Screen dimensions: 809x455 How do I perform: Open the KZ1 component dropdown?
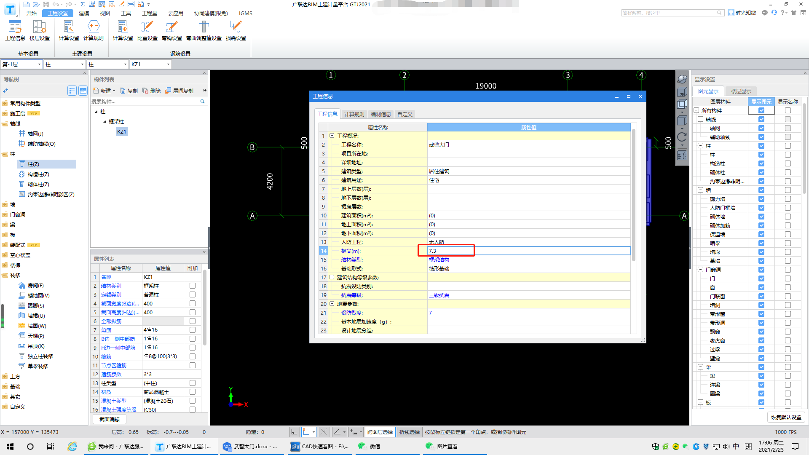click(150, 64)
